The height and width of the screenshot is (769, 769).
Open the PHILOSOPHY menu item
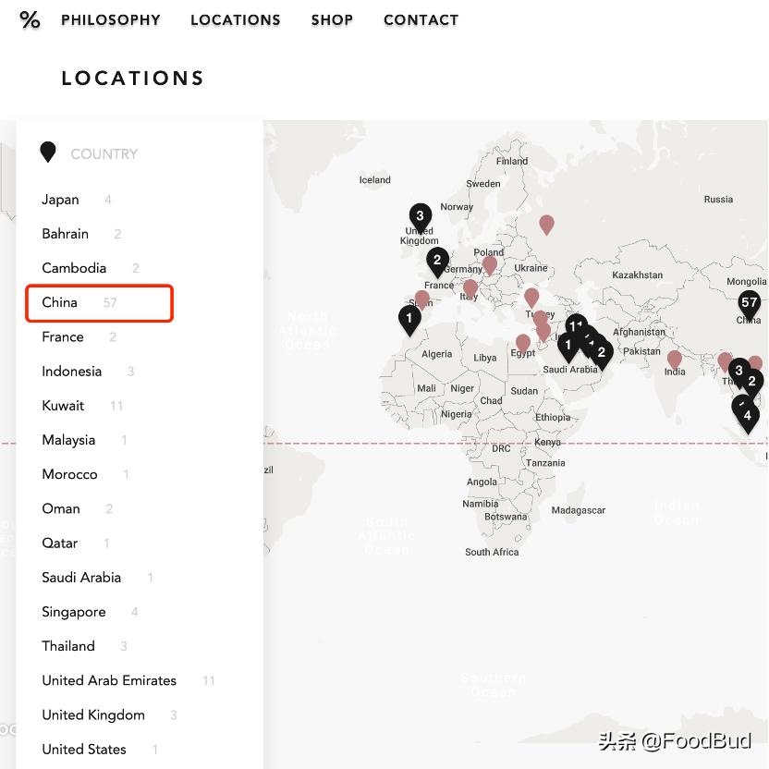110,19
